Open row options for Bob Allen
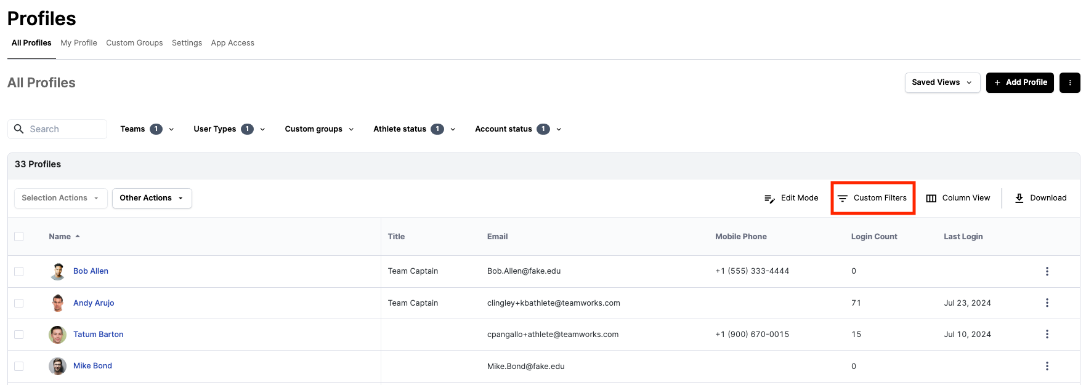Image resolution: width=1086 pixels, height=385 pixels. click(x=1047, y=271)
